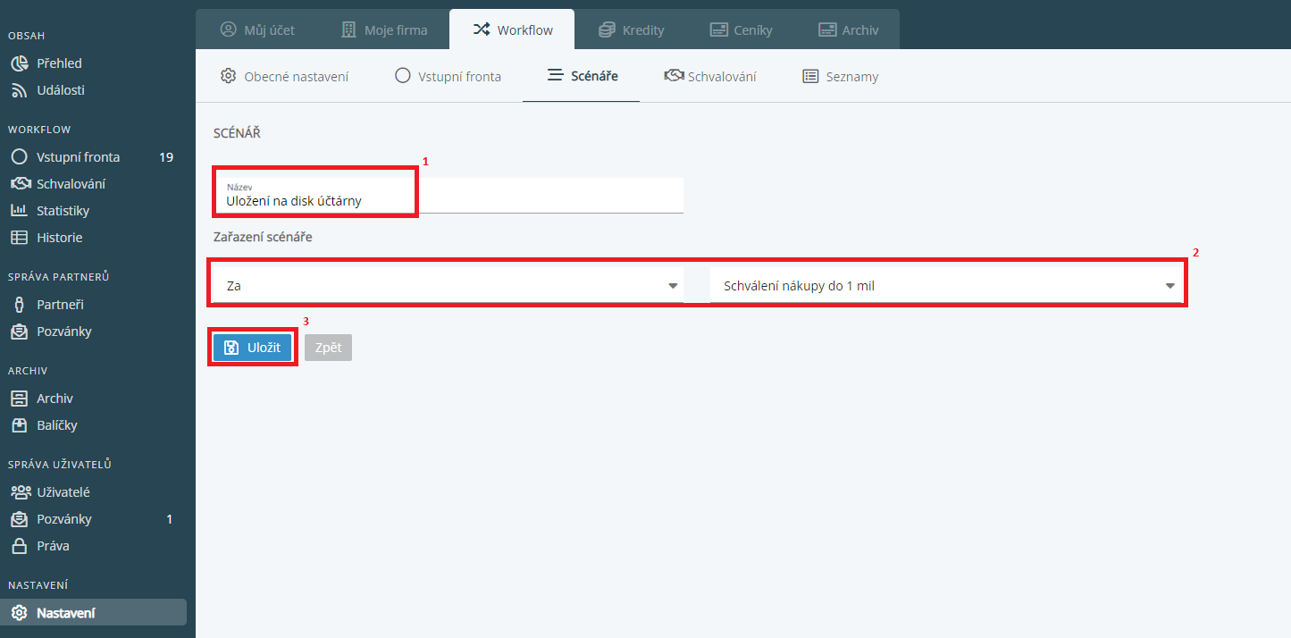The width and height of the screenshot is (1291, 638).
Task: Open the Můj účet tab
Action: pos(257,29)
